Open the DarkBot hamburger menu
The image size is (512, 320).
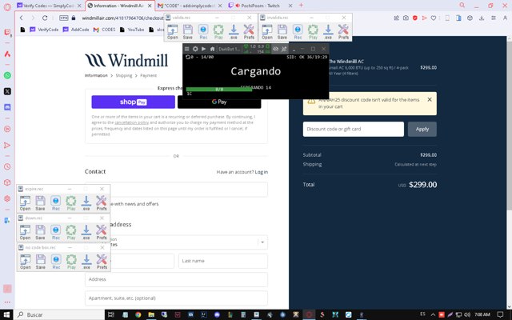[186, 49]
